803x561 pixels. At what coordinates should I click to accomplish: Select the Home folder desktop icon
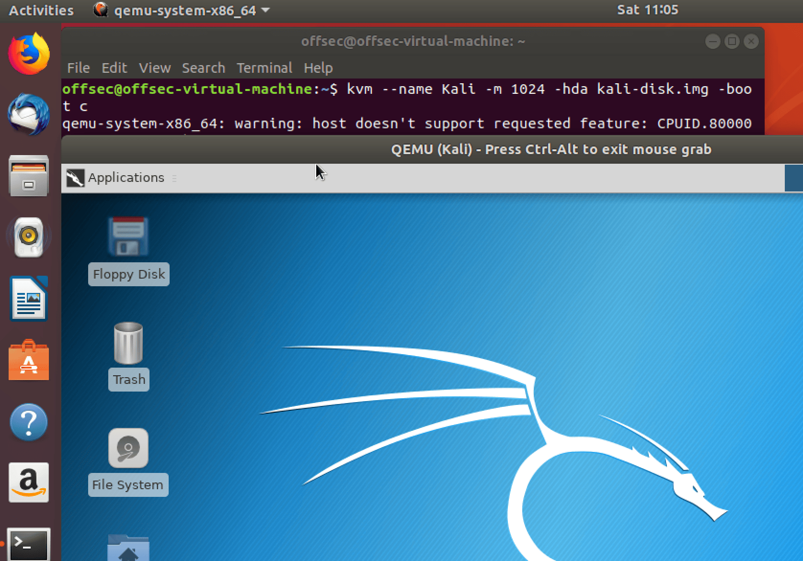pos(128,549)
